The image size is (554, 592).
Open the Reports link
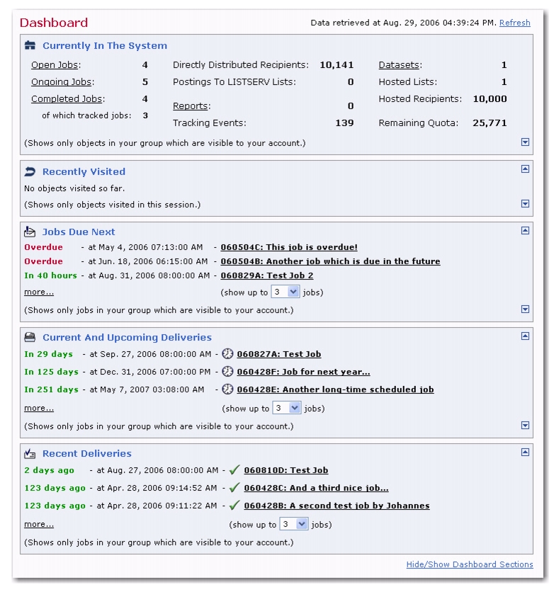coord(191,106)
